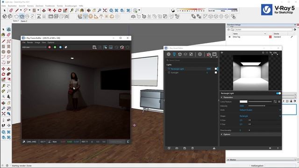The image size is (299, 168).
Task: Click save image icon in Frame Buffer
Action: 94,47
